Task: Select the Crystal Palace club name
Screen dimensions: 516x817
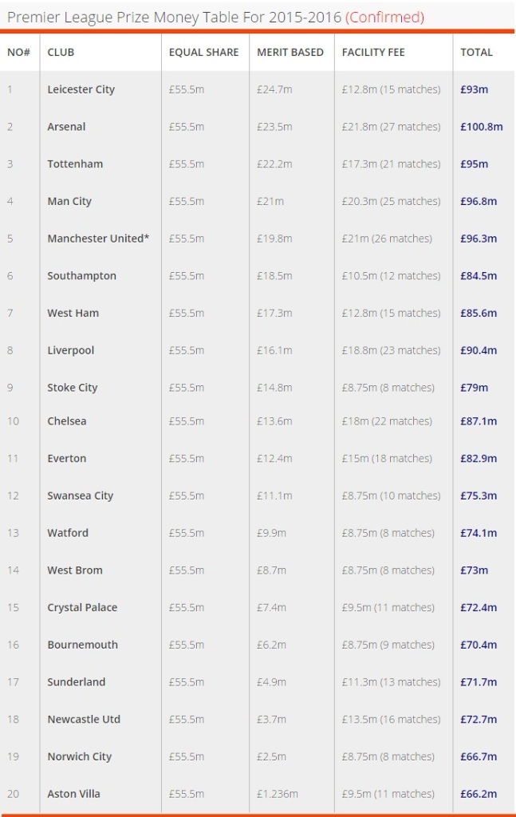Action: click(x=82, y=607)
